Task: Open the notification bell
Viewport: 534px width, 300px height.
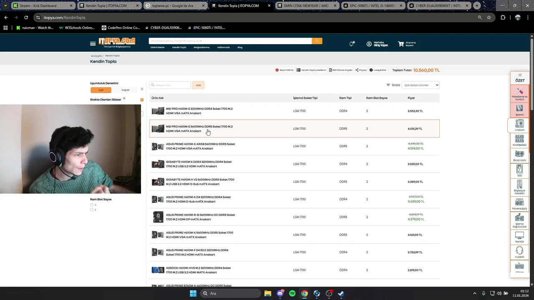Action: [352, 44]
